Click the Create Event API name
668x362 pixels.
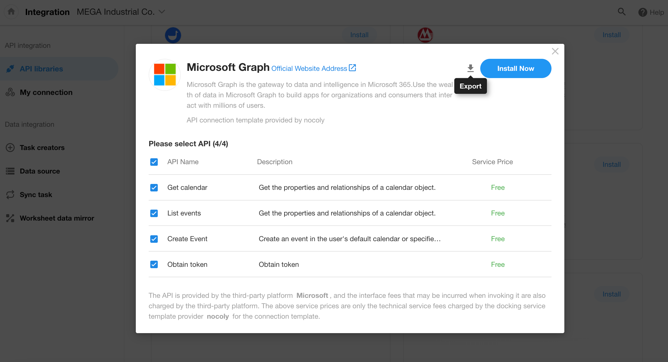pyautogui.click(x=187, y=239)
